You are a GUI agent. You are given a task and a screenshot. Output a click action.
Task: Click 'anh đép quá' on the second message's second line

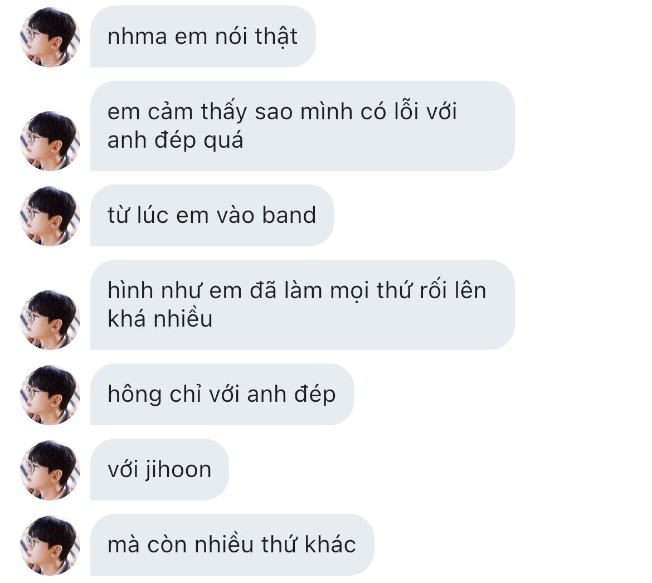point(175,140)
